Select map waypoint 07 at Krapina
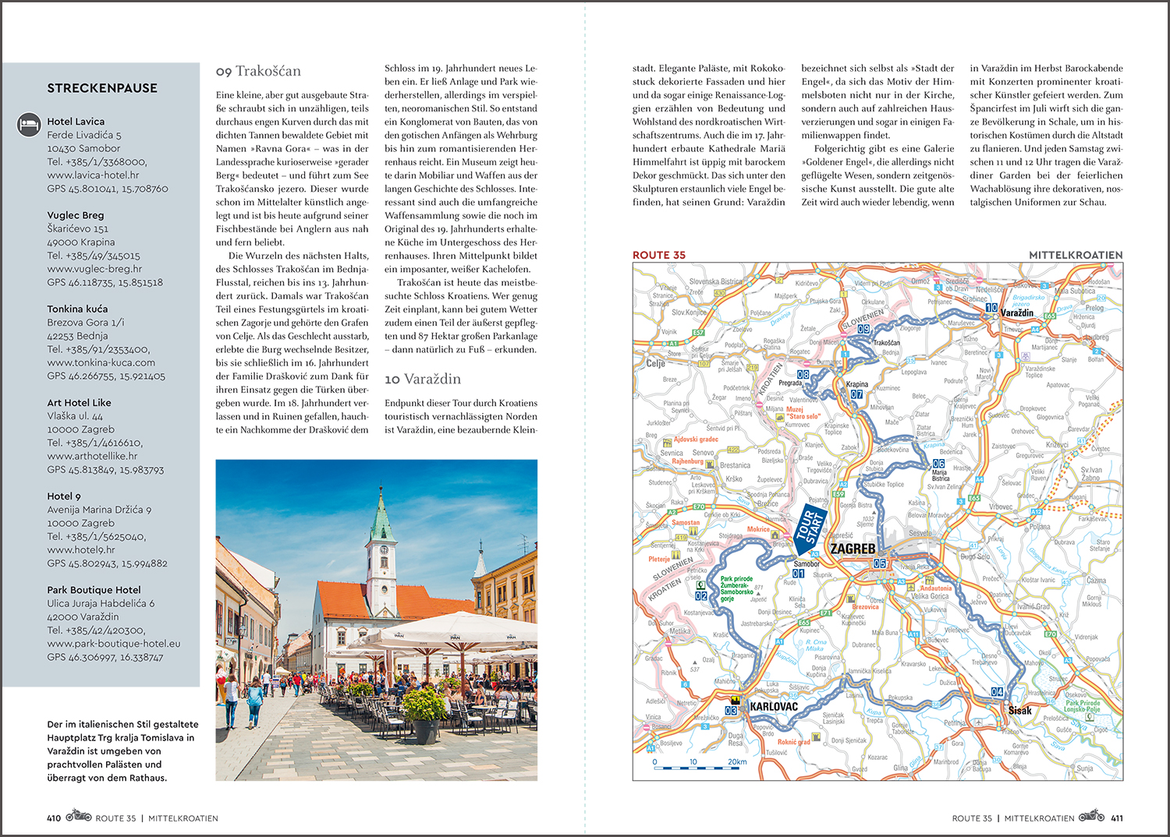The height and width of the screenshot is (837, 1170). click(x=856, y=394)
